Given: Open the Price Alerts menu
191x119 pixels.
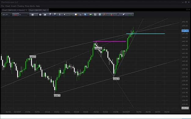Looking at the screenshot, I should [x=30, y=6].
